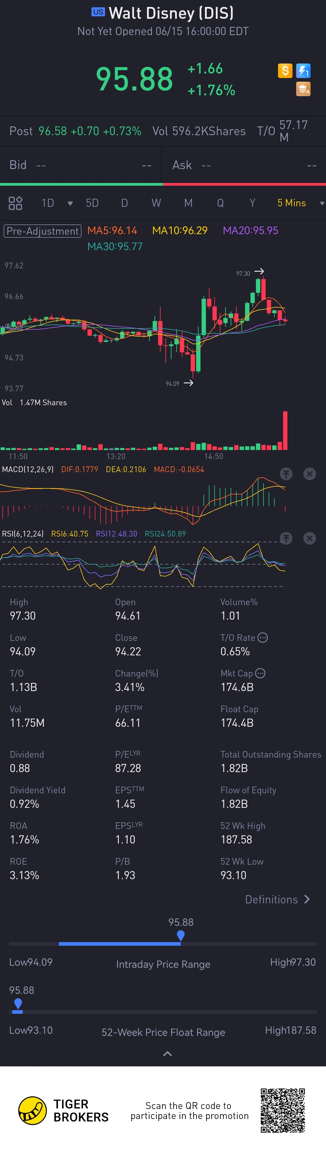Select the 5 Mins interval tab
Screen dimensions: 326x1155
coord(292,203)
